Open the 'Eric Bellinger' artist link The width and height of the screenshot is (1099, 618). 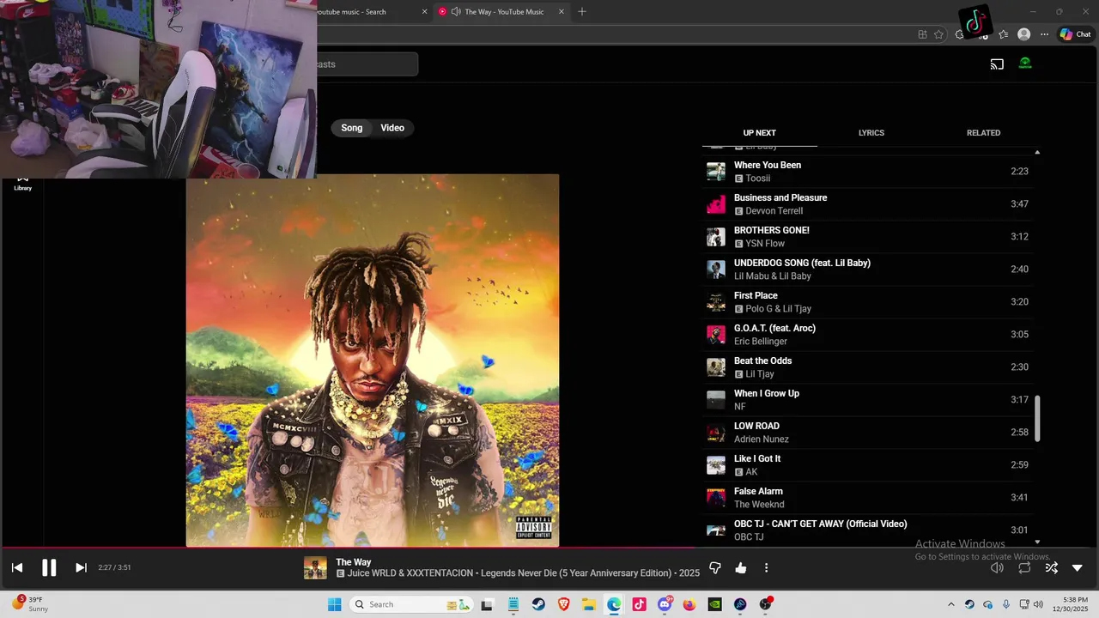point(761,342)
